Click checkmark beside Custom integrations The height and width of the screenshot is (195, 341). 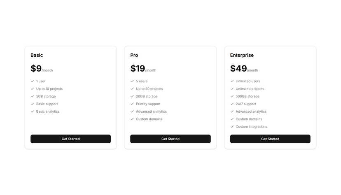click(x=232, y=127)
